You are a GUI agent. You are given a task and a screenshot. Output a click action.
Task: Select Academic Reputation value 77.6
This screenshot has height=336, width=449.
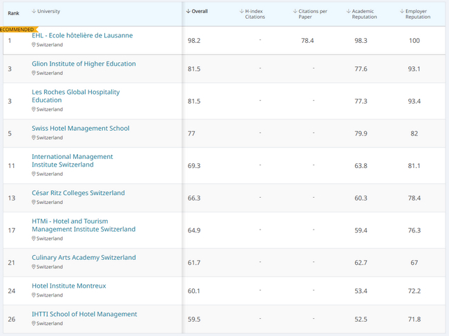pyautogui.click(x=361, y=69)
